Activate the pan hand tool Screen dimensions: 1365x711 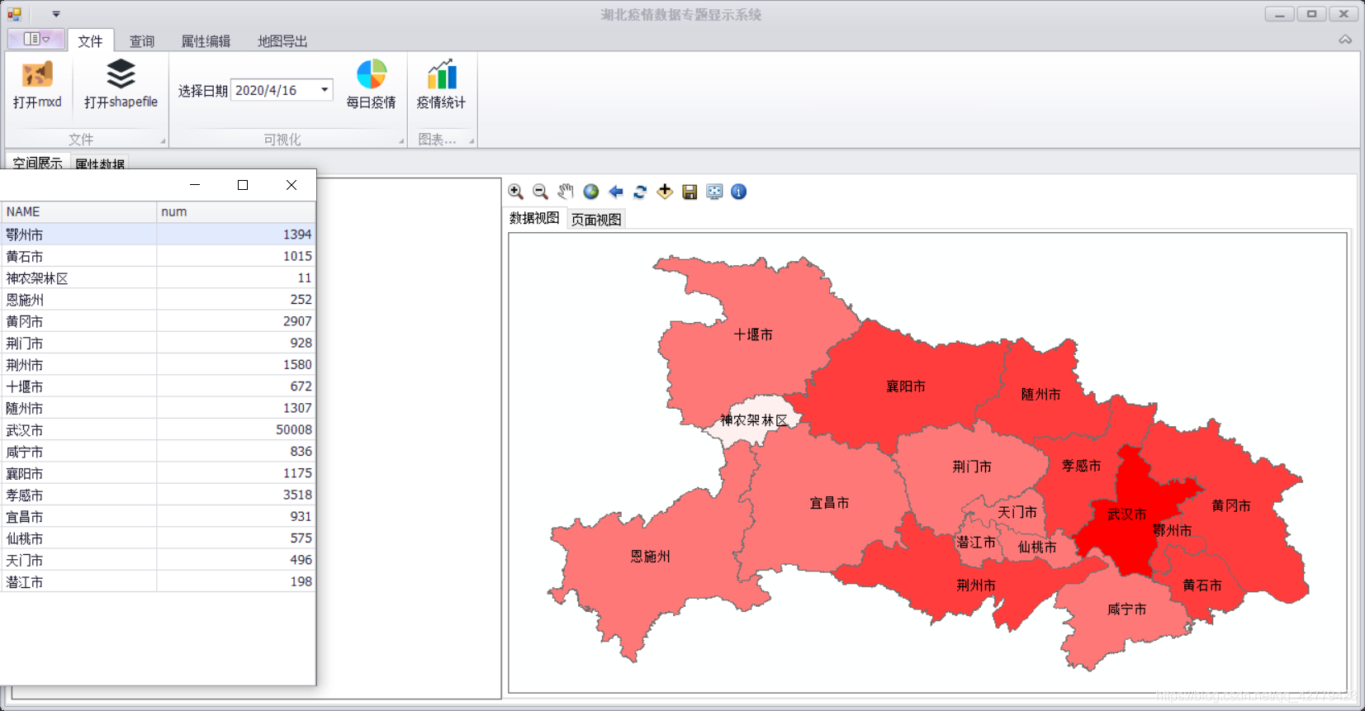(x=566, y=192)
